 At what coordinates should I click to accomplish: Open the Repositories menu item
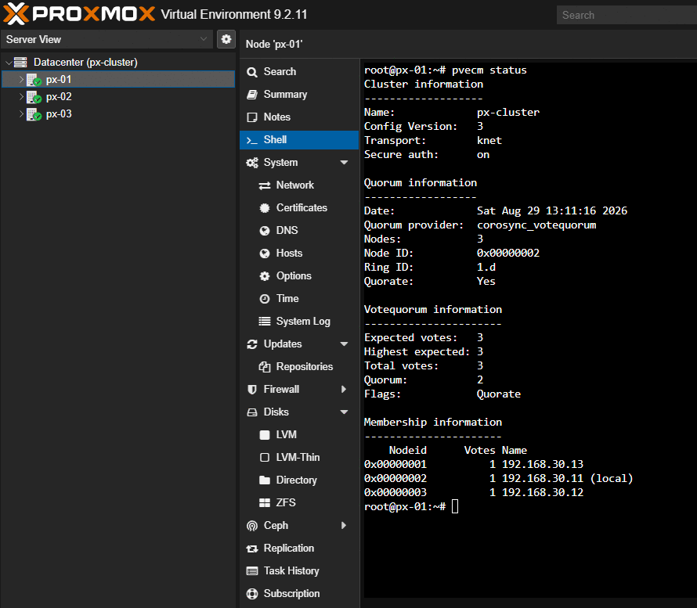coord(299,367)
